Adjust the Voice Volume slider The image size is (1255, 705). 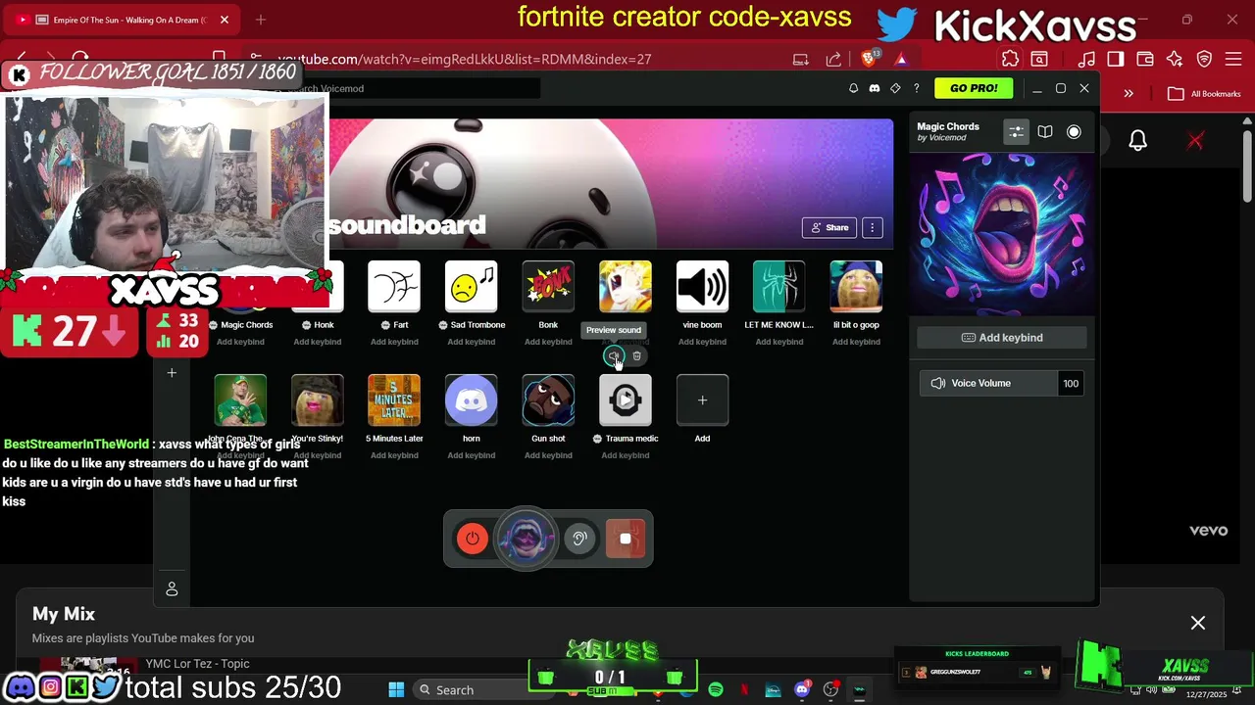click(x=989, y=384)
